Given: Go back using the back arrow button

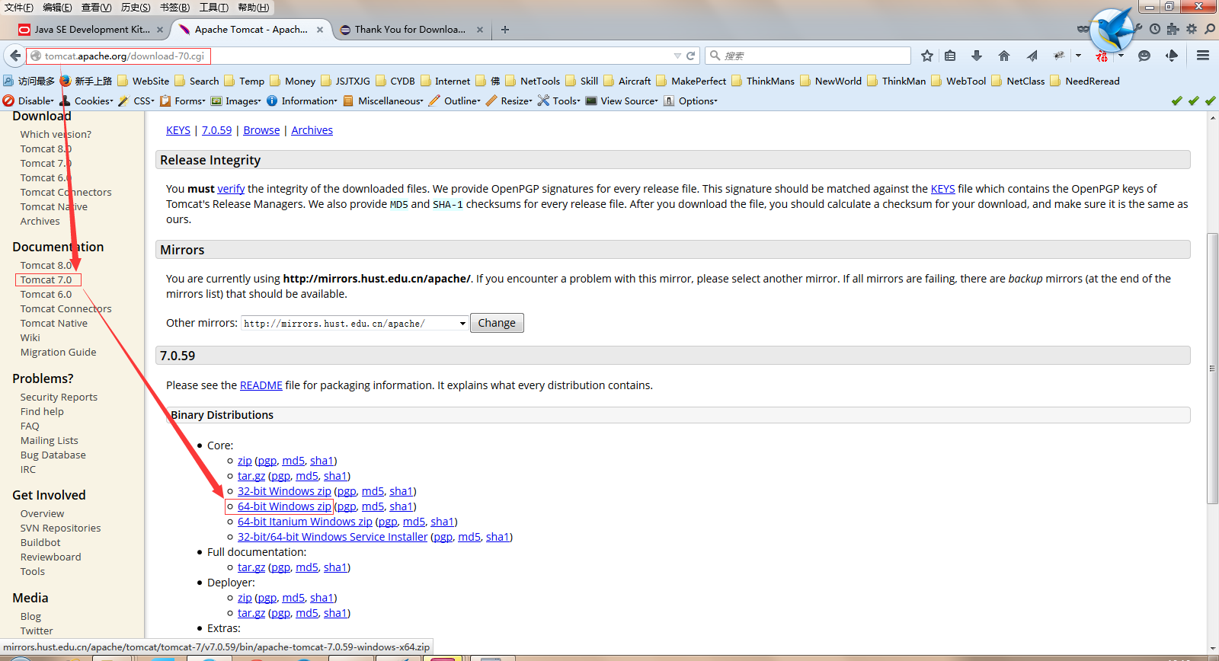Looking at the screenshot, I should [14, 56].
